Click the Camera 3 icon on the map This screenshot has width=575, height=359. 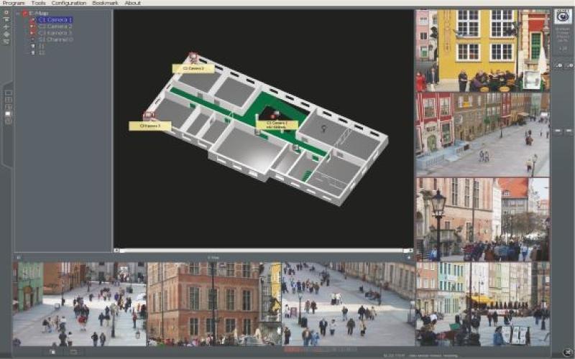148,115
